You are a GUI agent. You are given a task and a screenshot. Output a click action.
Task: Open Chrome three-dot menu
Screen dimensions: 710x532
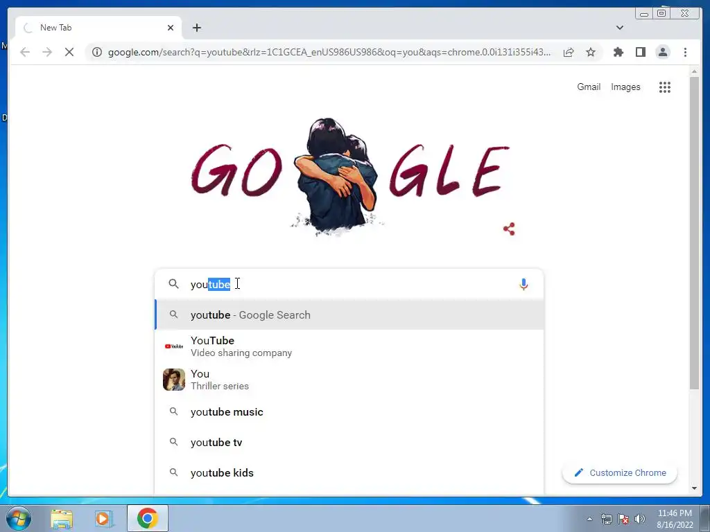coord(685,52)
